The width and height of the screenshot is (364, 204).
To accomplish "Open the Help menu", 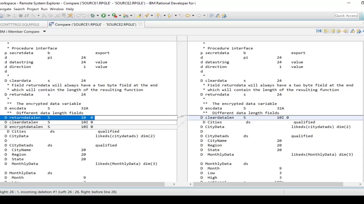I will [70, 9].
